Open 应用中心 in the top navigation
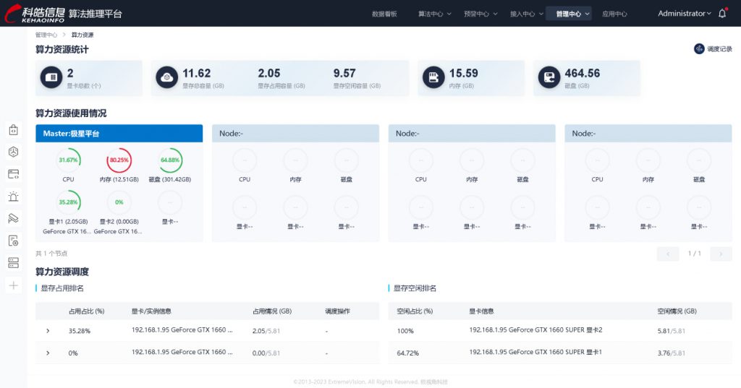Image resolution: width=741 pixels, height=388 pixels. 614,14
